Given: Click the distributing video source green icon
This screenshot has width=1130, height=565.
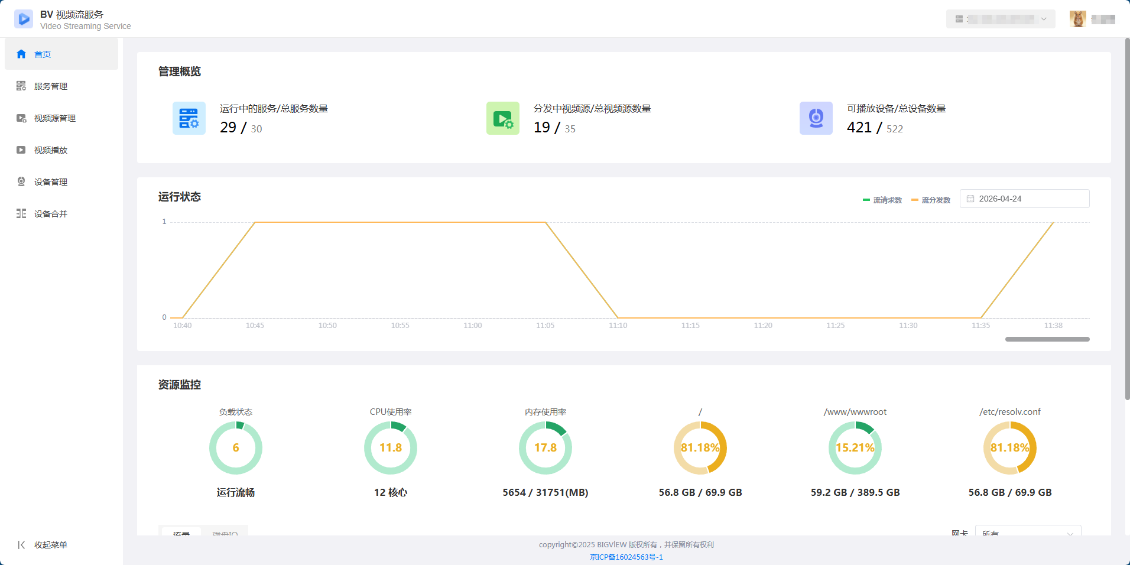Looking at the screenshot, I should click(503, 118).
